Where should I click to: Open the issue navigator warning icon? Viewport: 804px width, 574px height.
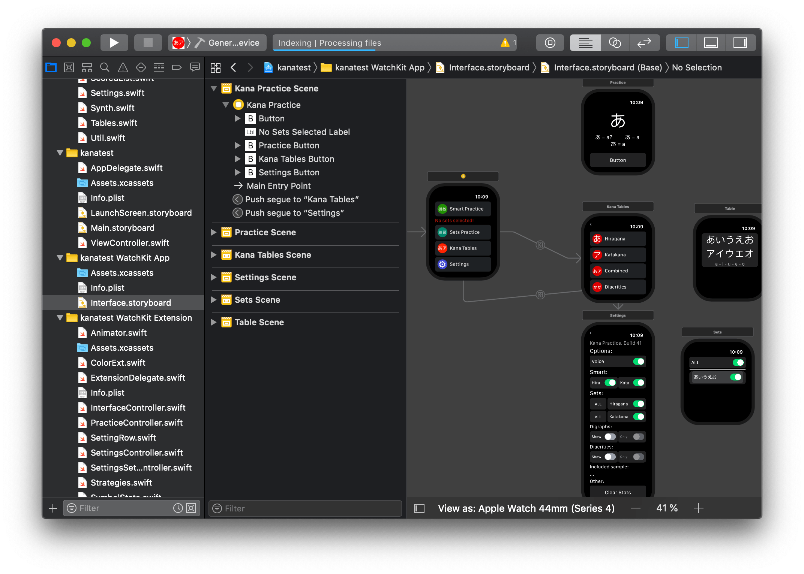123,67
